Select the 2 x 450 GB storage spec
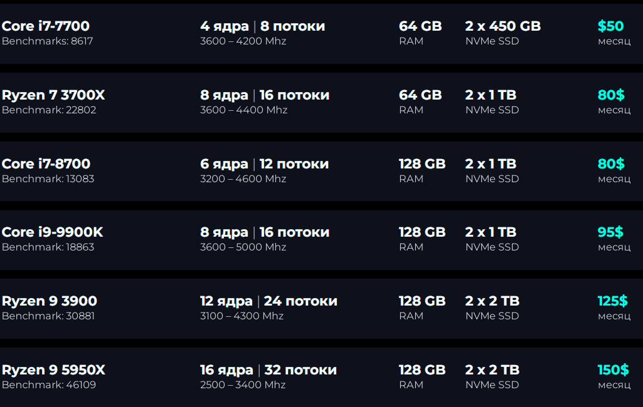 pos(502,26)
